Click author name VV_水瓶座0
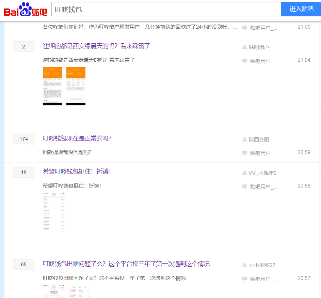 (262, 173)
